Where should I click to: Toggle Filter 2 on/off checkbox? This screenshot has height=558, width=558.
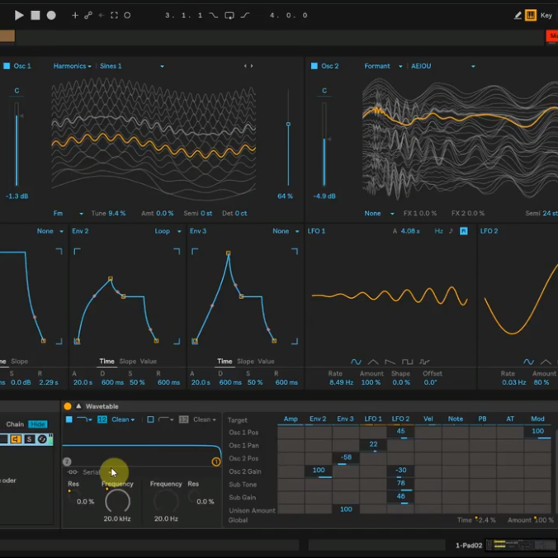pos(150,419)
